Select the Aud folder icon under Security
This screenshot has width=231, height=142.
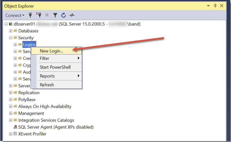pyautogui.click(x=20, y=72)
